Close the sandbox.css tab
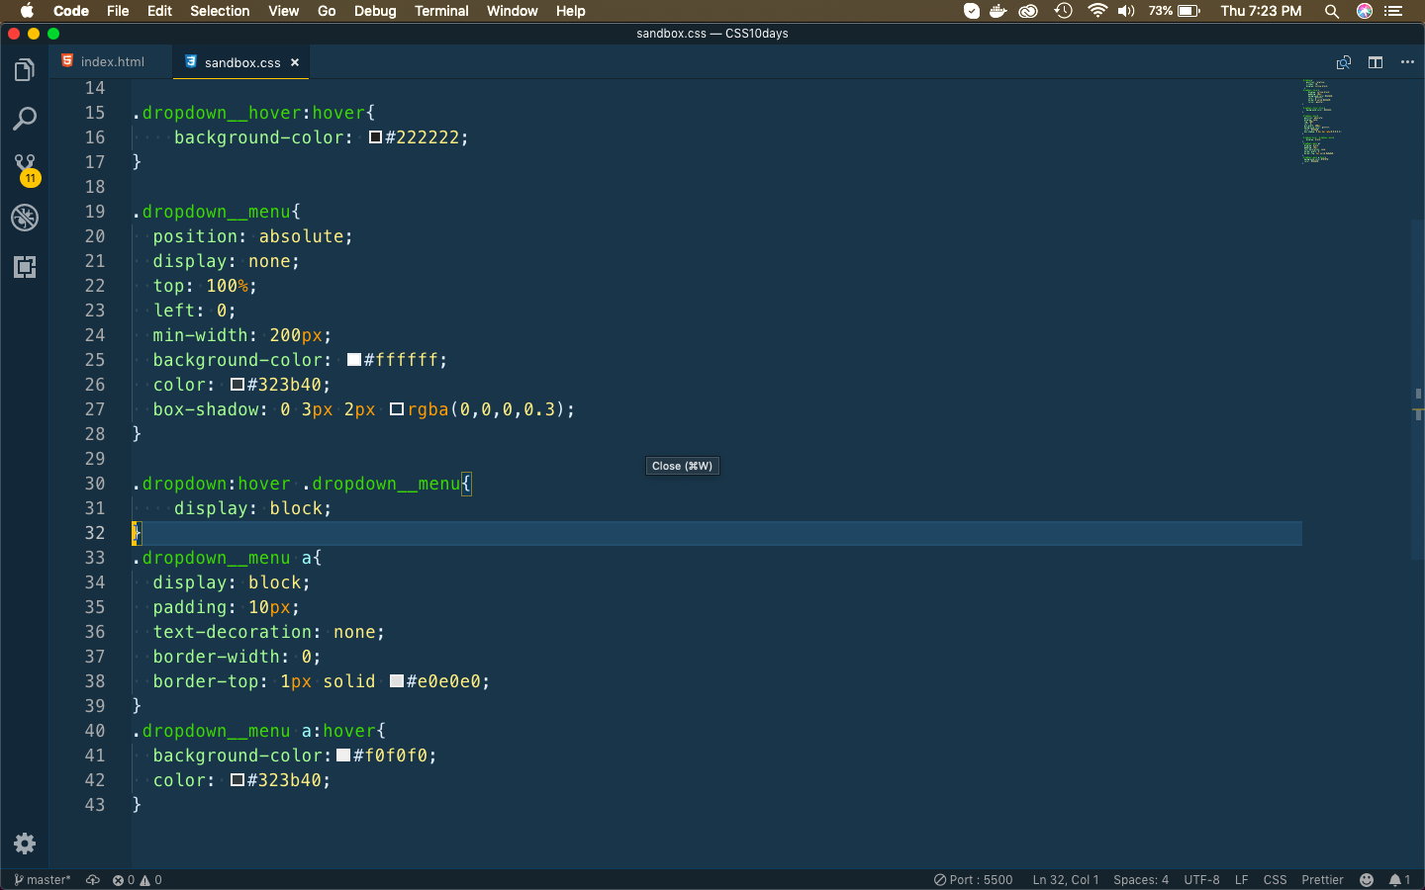Image resolution: width=1425 pixels, height=890 pixels. coord(295,62)
